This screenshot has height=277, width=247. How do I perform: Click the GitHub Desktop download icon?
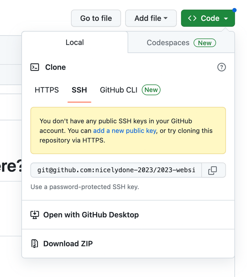tap(35, 215)
